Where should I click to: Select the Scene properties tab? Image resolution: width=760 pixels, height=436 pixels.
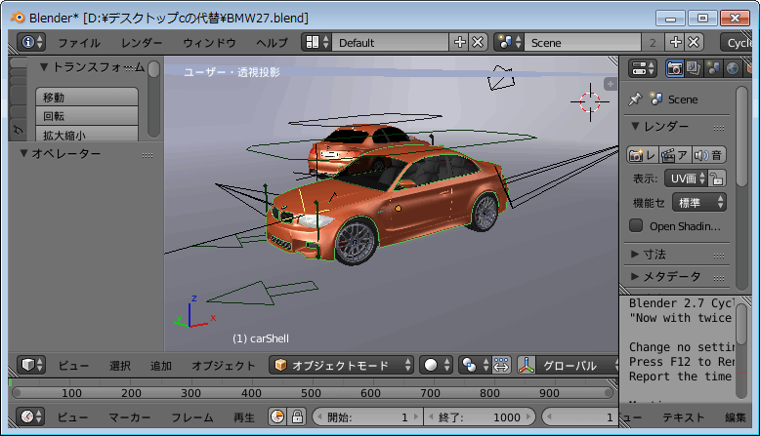click(713, 68)
